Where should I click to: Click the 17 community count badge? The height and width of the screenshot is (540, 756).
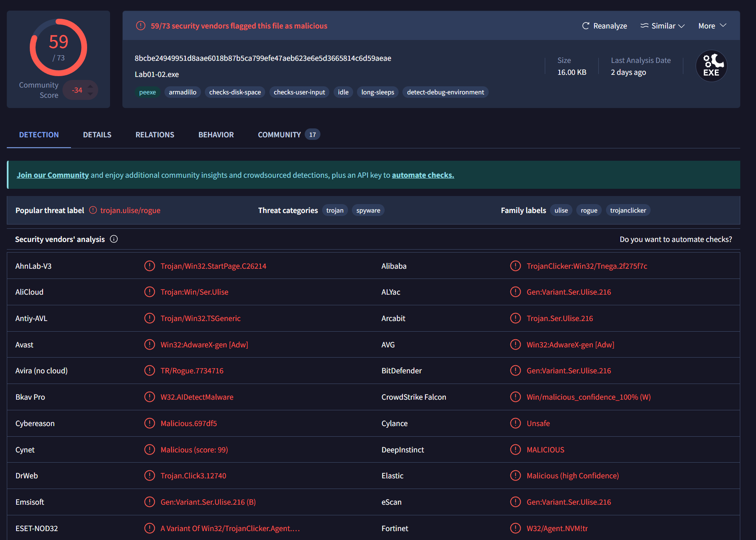(x=313, y=134)
